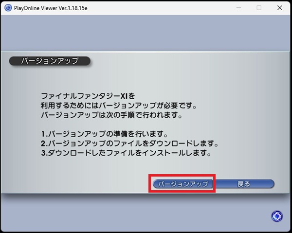
Task: Select step 1 text バージョンアップの準備を行います
Action: coord(105,134)
